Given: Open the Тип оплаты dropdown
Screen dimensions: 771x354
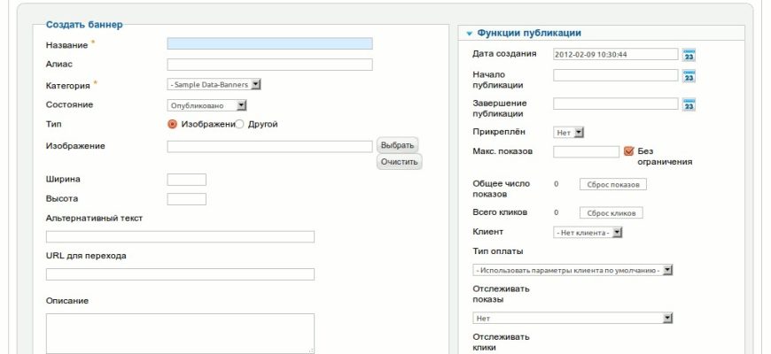Looking at the screenshot, I should coord(573,270).
